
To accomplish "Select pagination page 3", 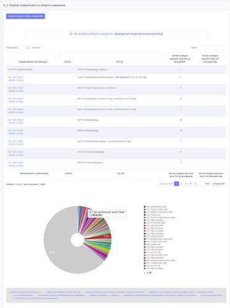I will click(x=186, y=184).
